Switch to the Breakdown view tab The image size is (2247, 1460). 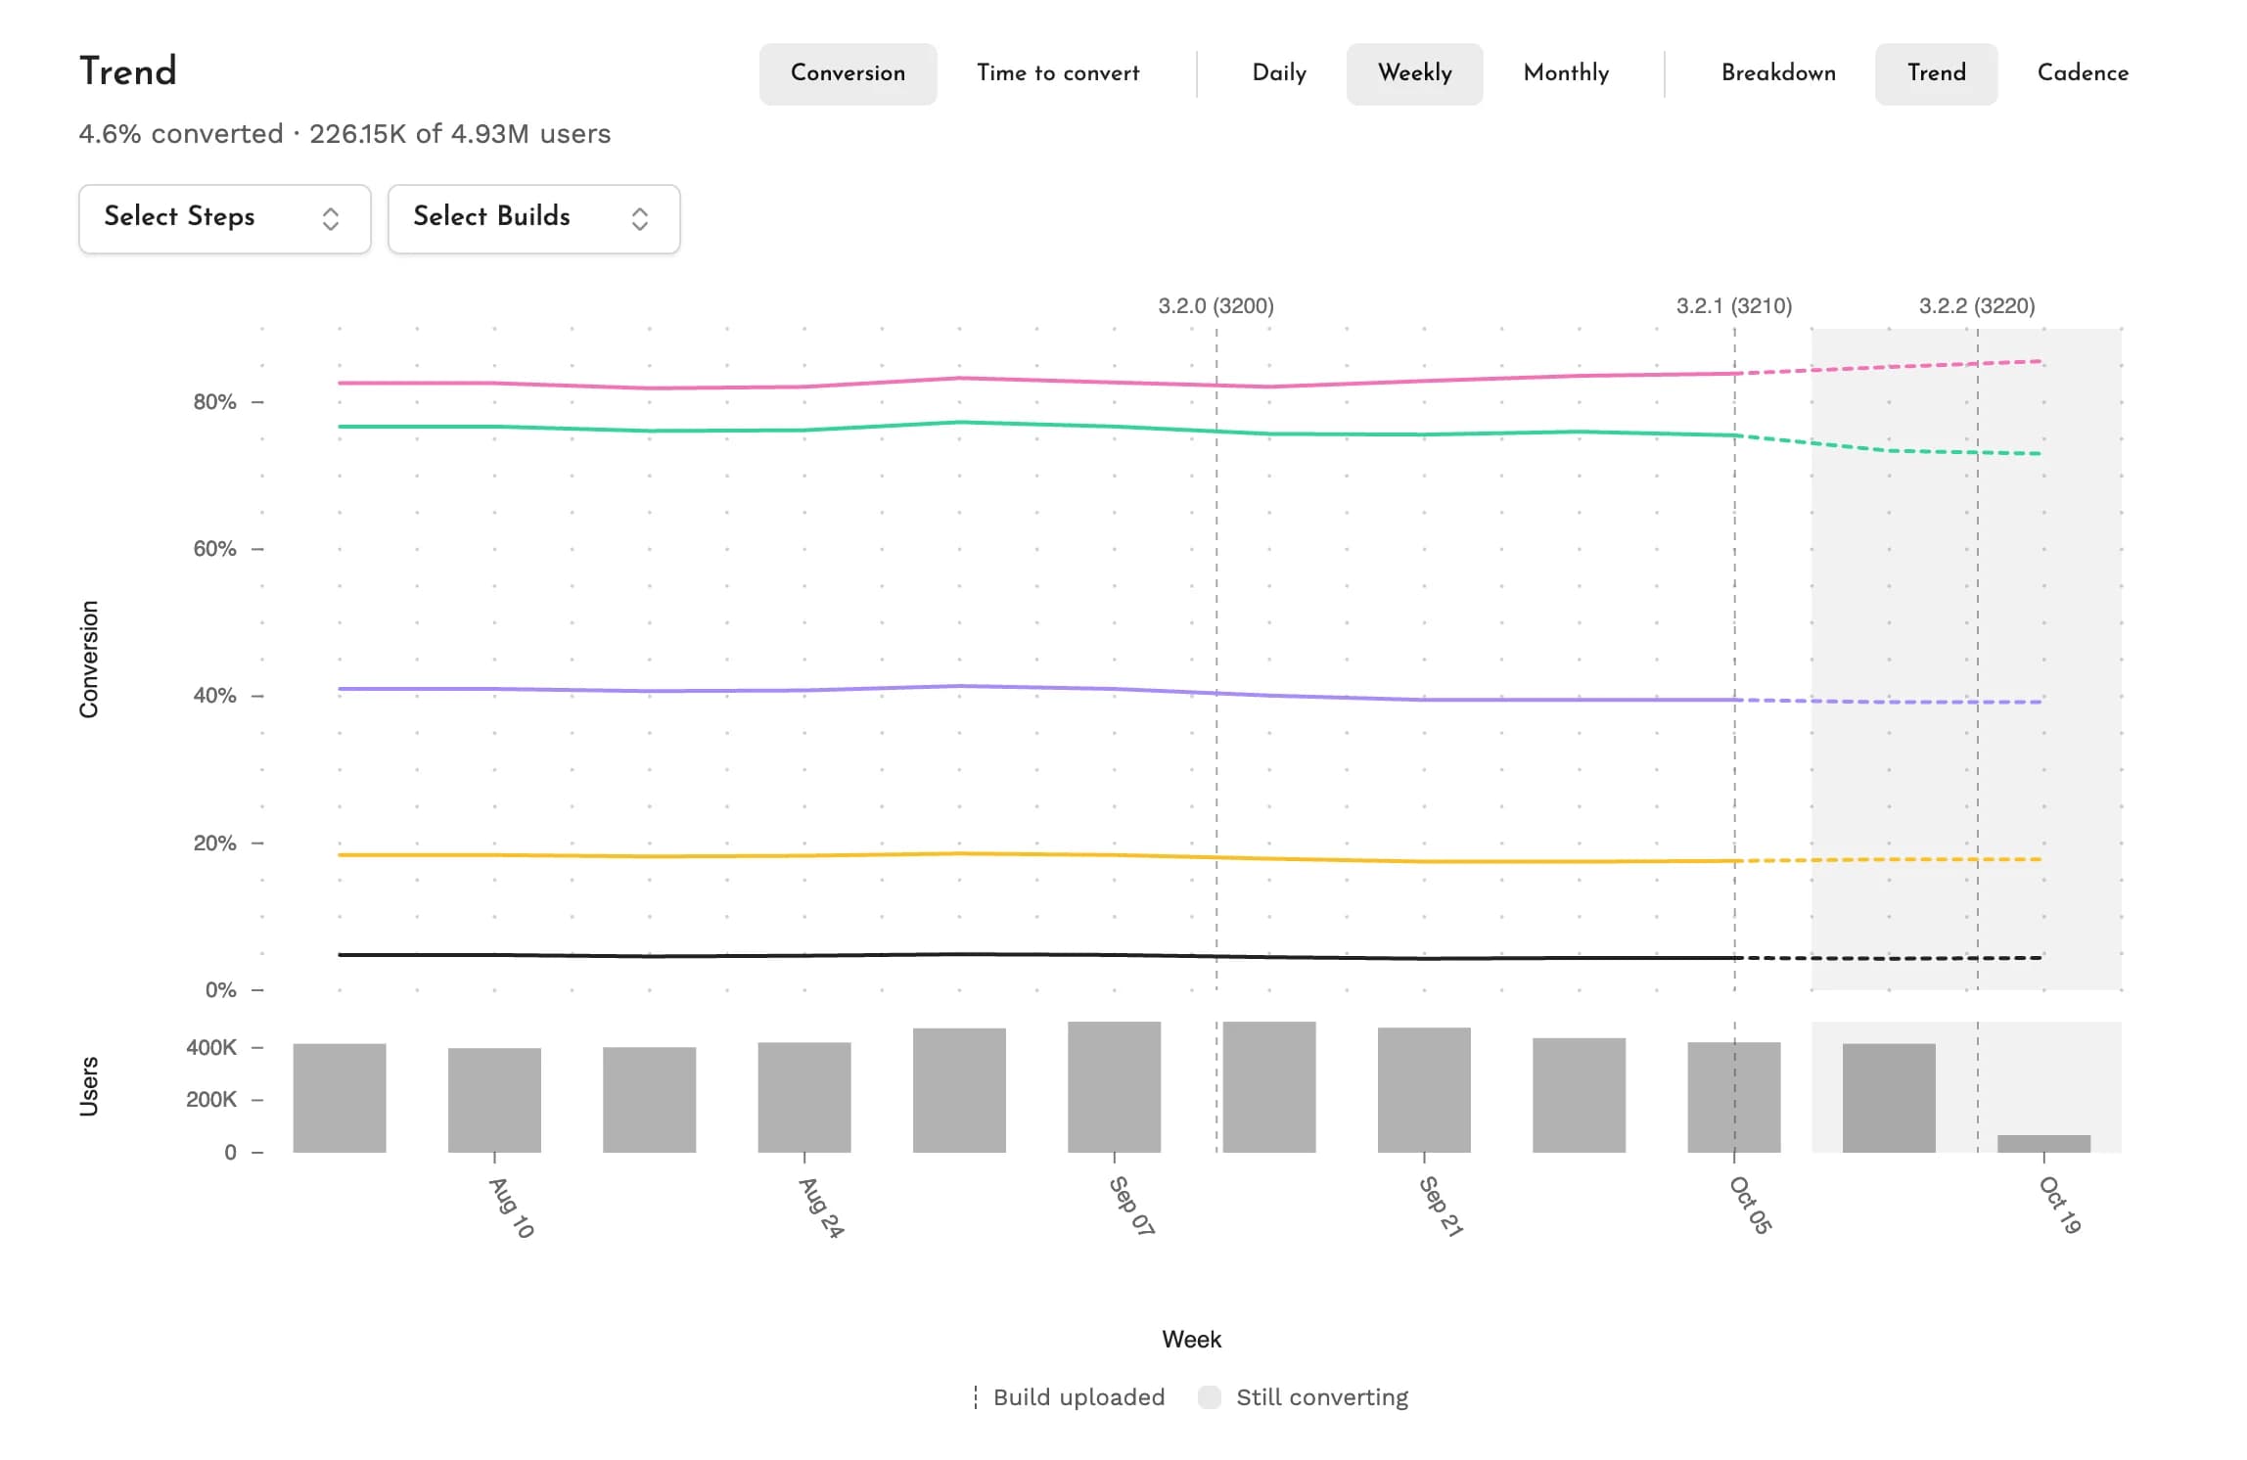coord(1778,73)
